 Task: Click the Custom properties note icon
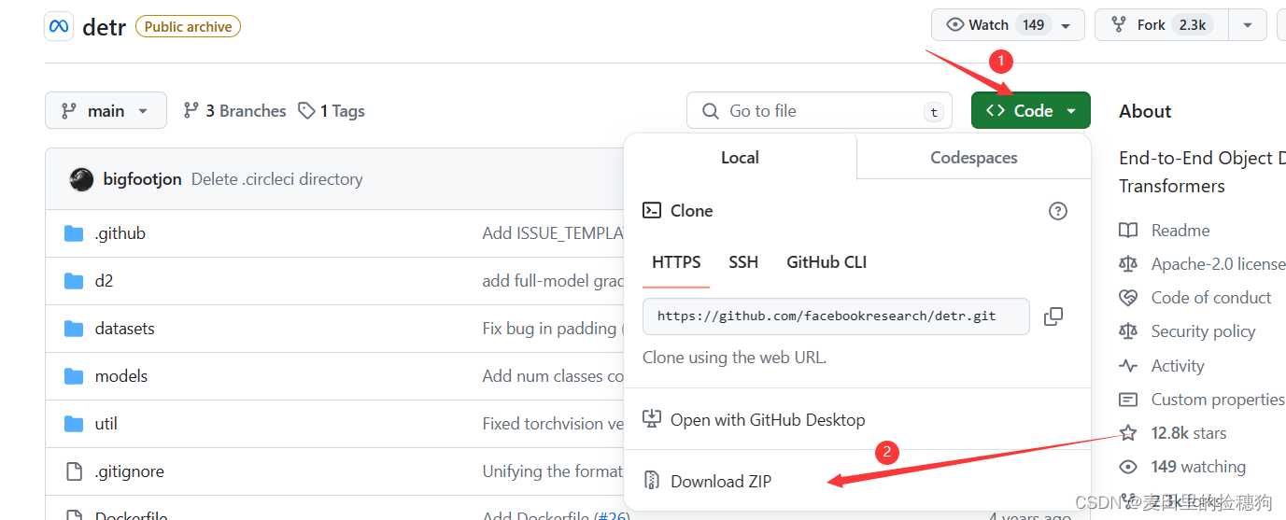coord(1128,400)
